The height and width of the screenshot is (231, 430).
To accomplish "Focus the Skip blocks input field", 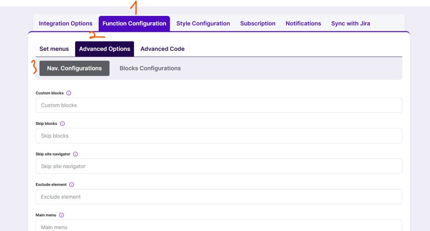I will tap(219, 136).
